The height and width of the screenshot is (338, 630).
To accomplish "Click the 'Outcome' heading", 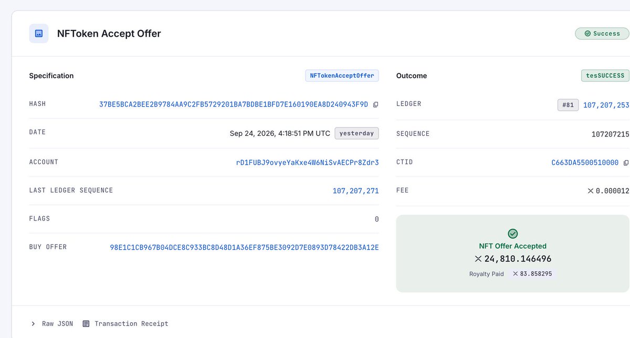I will point(412,76).
